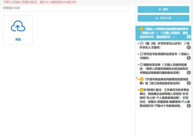Expand the 基础人才购房补贴配偶知情同意书 item arrow
Screen dimensions: 193x137
click(x=138, y=29)
